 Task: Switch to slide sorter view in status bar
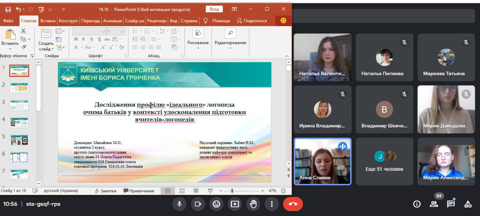pyautogui.click(x=182, y=191)
